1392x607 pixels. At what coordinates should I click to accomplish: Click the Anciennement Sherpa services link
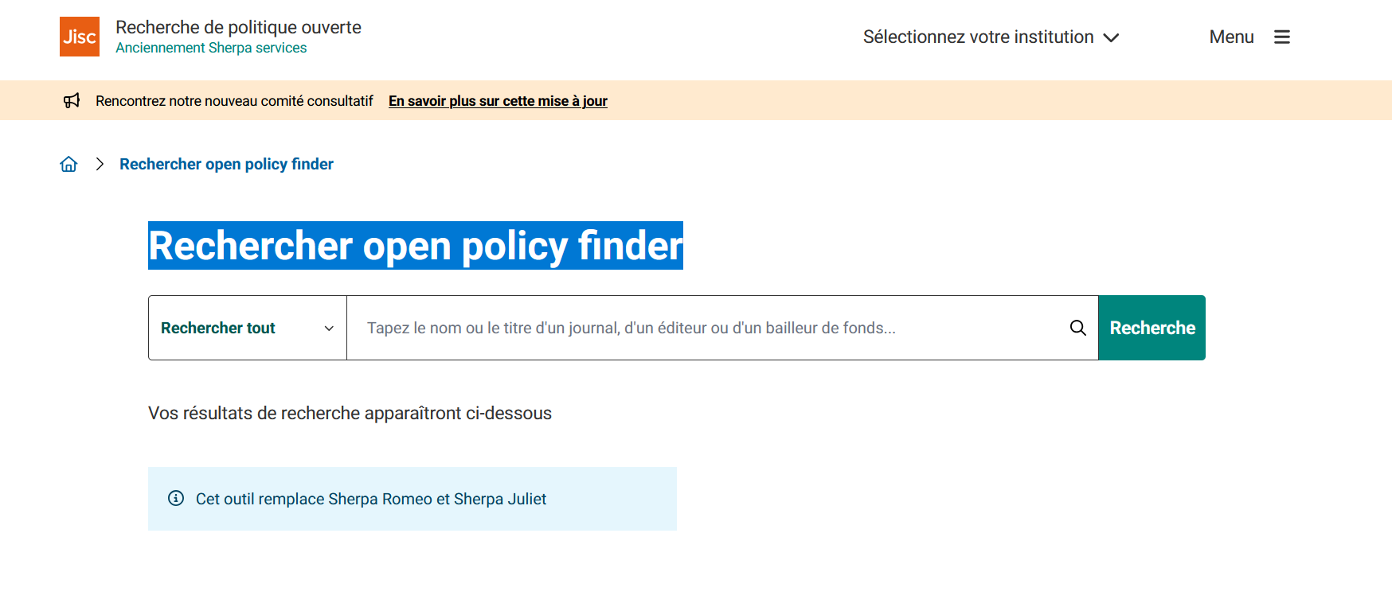[x=211, y=48]
